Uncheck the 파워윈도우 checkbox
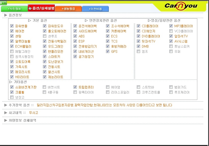209x146 pixels. [45, 26]
